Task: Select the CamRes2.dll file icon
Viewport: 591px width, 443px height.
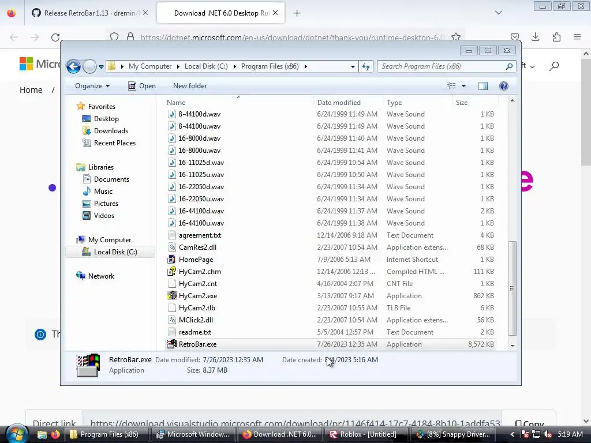Action: click(172, 247)
